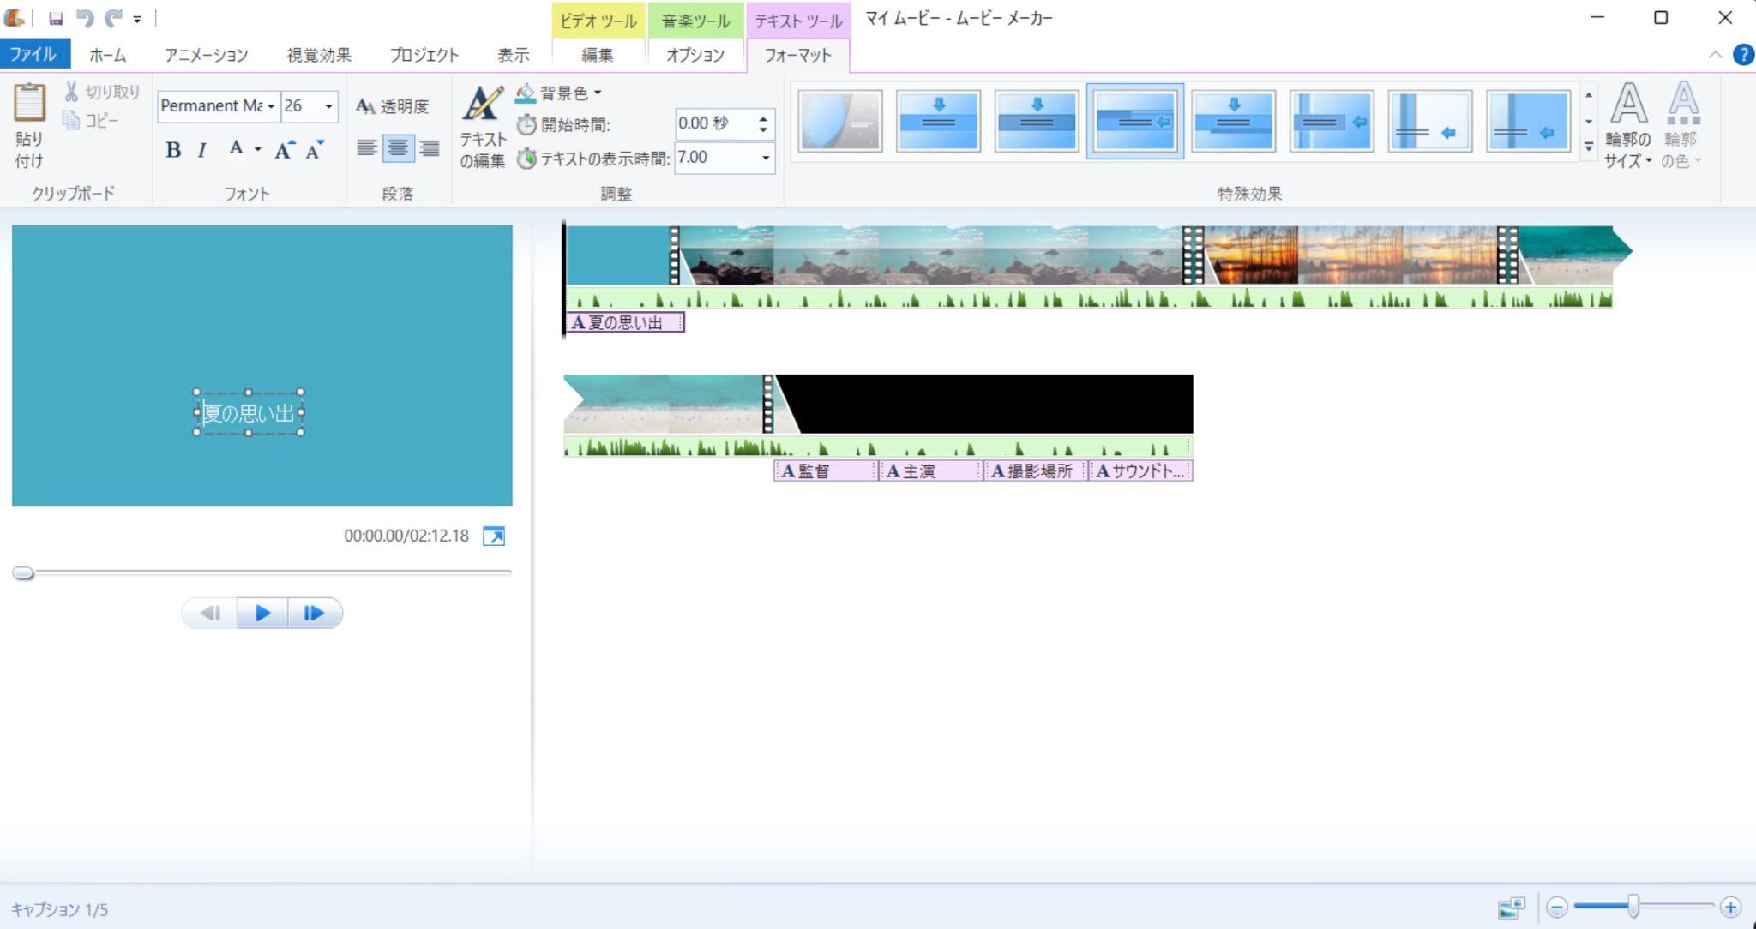Center-align the text

tap(398, 148)
